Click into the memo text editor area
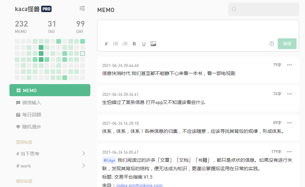The image size is (305, 187). click(198, 29)
